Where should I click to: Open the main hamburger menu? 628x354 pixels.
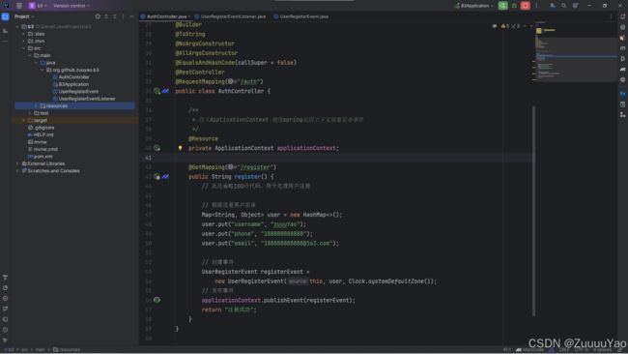pos(19,6)
